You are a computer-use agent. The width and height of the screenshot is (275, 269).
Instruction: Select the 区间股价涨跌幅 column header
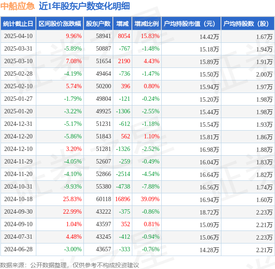pyautogui.click(x=60, y=23)
